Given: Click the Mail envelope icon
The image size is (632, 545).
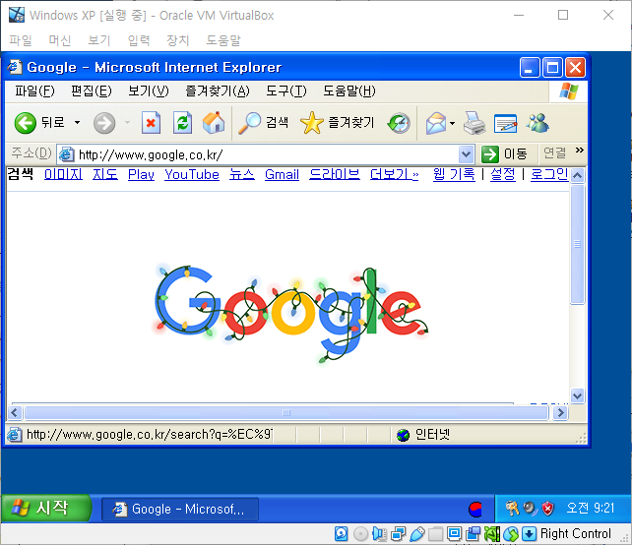Looking at the screenshot, I should click(436, 123).
